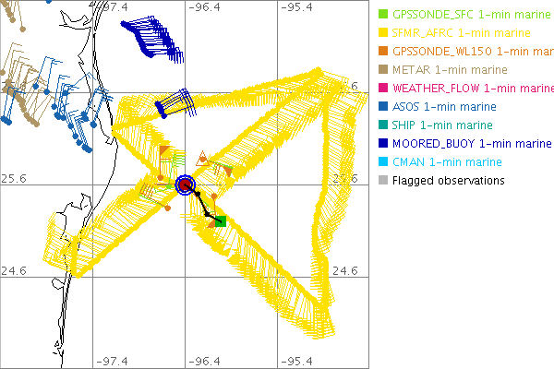Click the green square track endpoint marker
Screen dimensions: 554x369
(221, 220)
